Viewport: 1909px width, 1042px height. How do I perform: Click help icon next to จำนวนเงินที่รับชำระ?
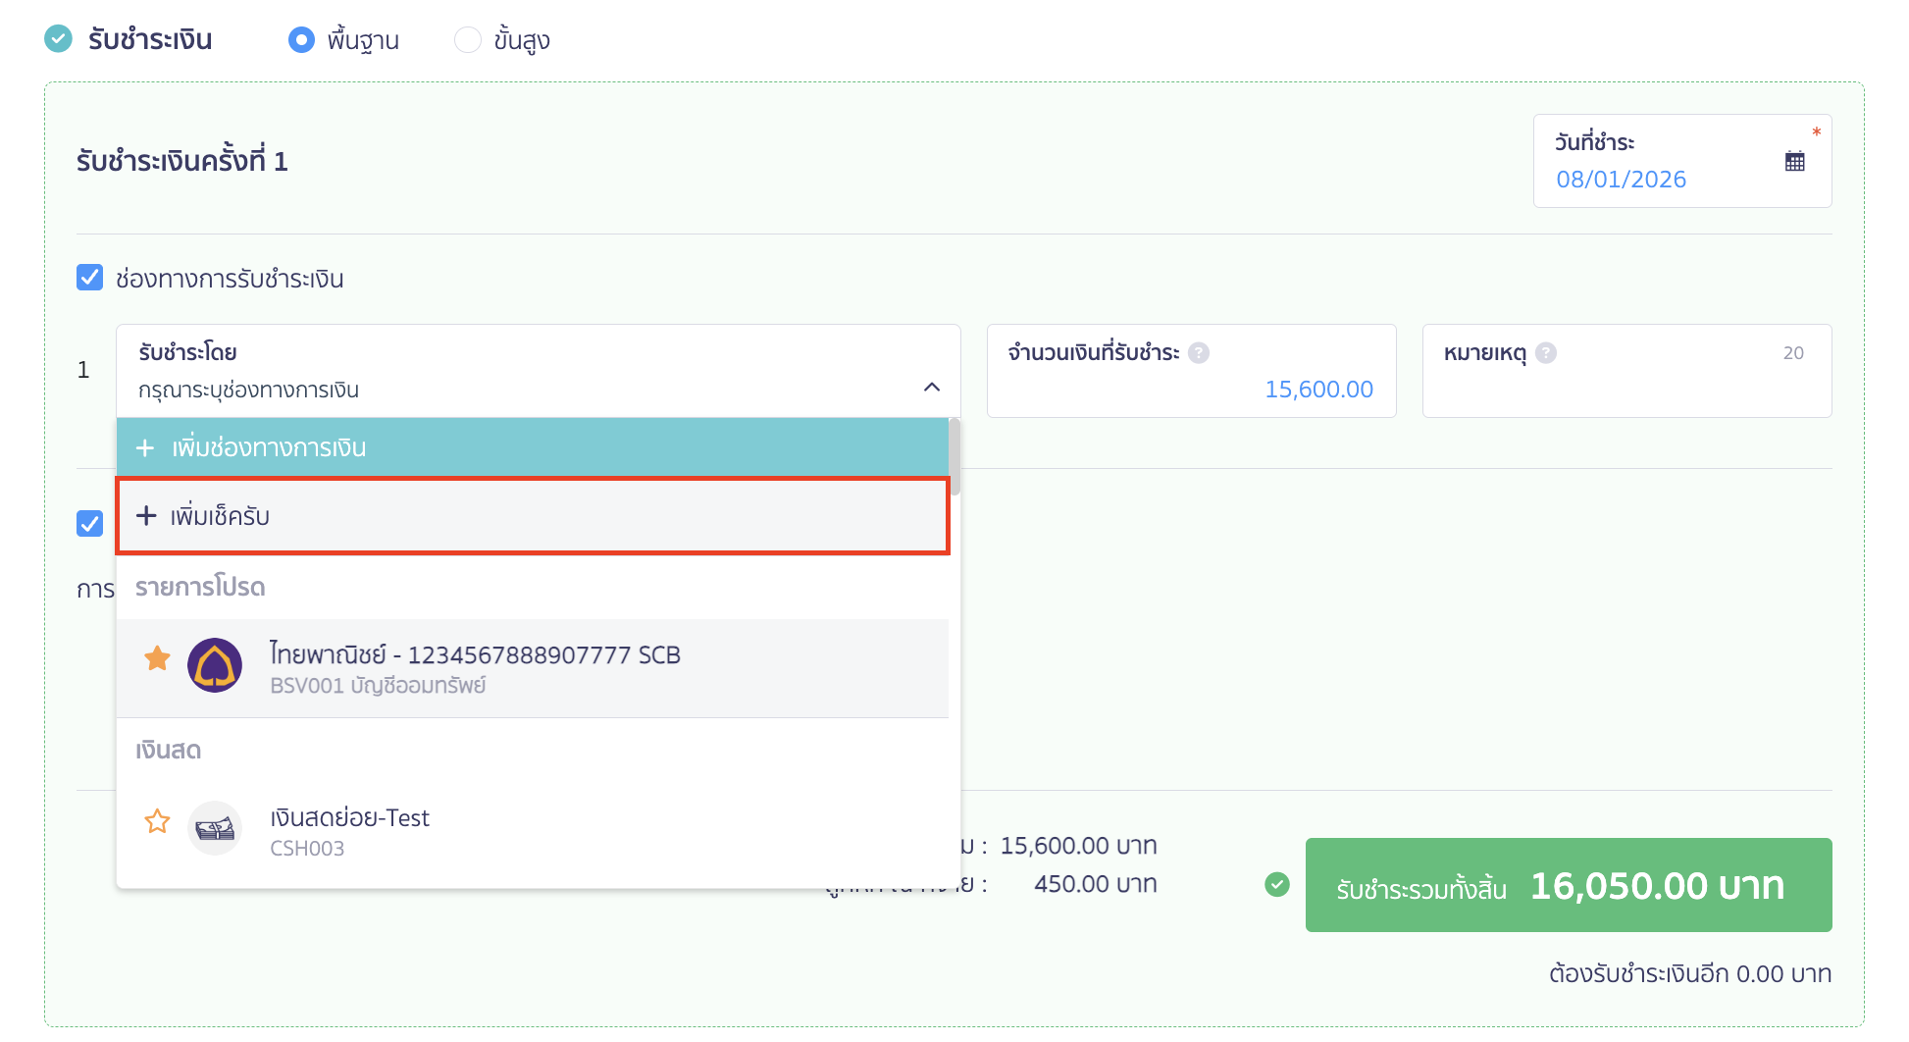pos(1198,353)
